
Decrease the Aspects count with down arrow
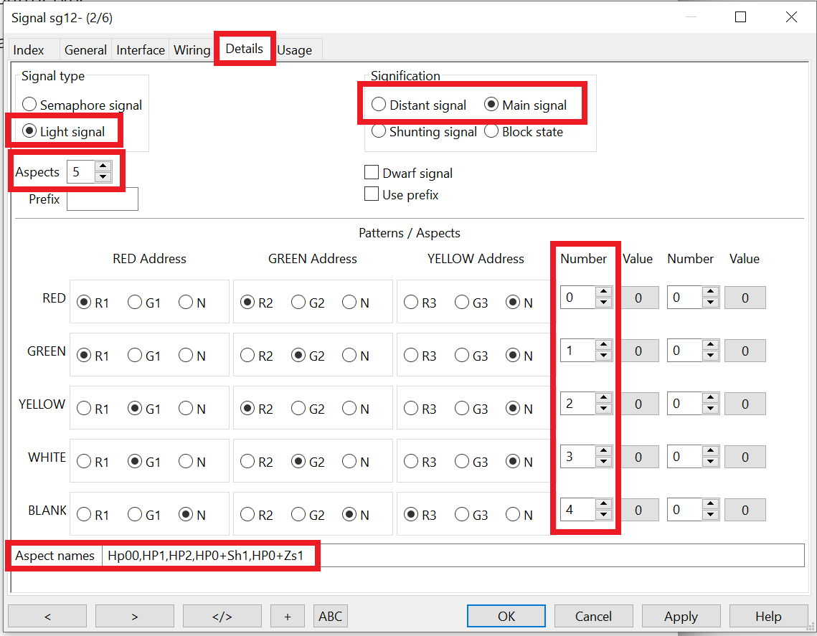[x=103, y=176]
